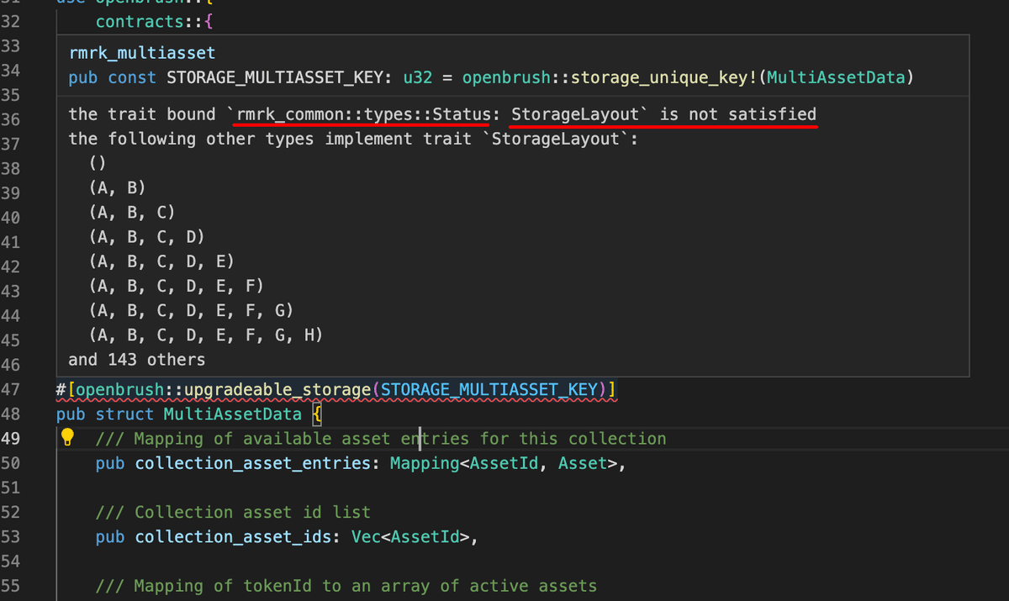Click 'u32' type in tooltip signature
The height and width of the screenshot is (601, 1009).
(418, 77)
